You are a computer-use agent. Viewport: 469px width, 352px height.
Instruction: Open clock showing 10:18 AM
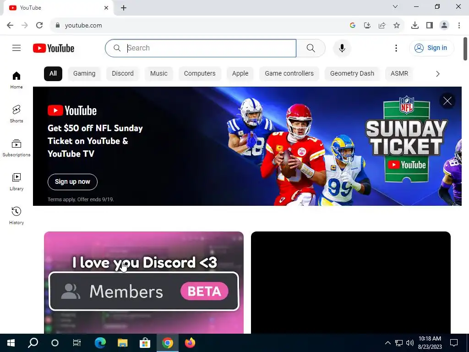point(430,343)
